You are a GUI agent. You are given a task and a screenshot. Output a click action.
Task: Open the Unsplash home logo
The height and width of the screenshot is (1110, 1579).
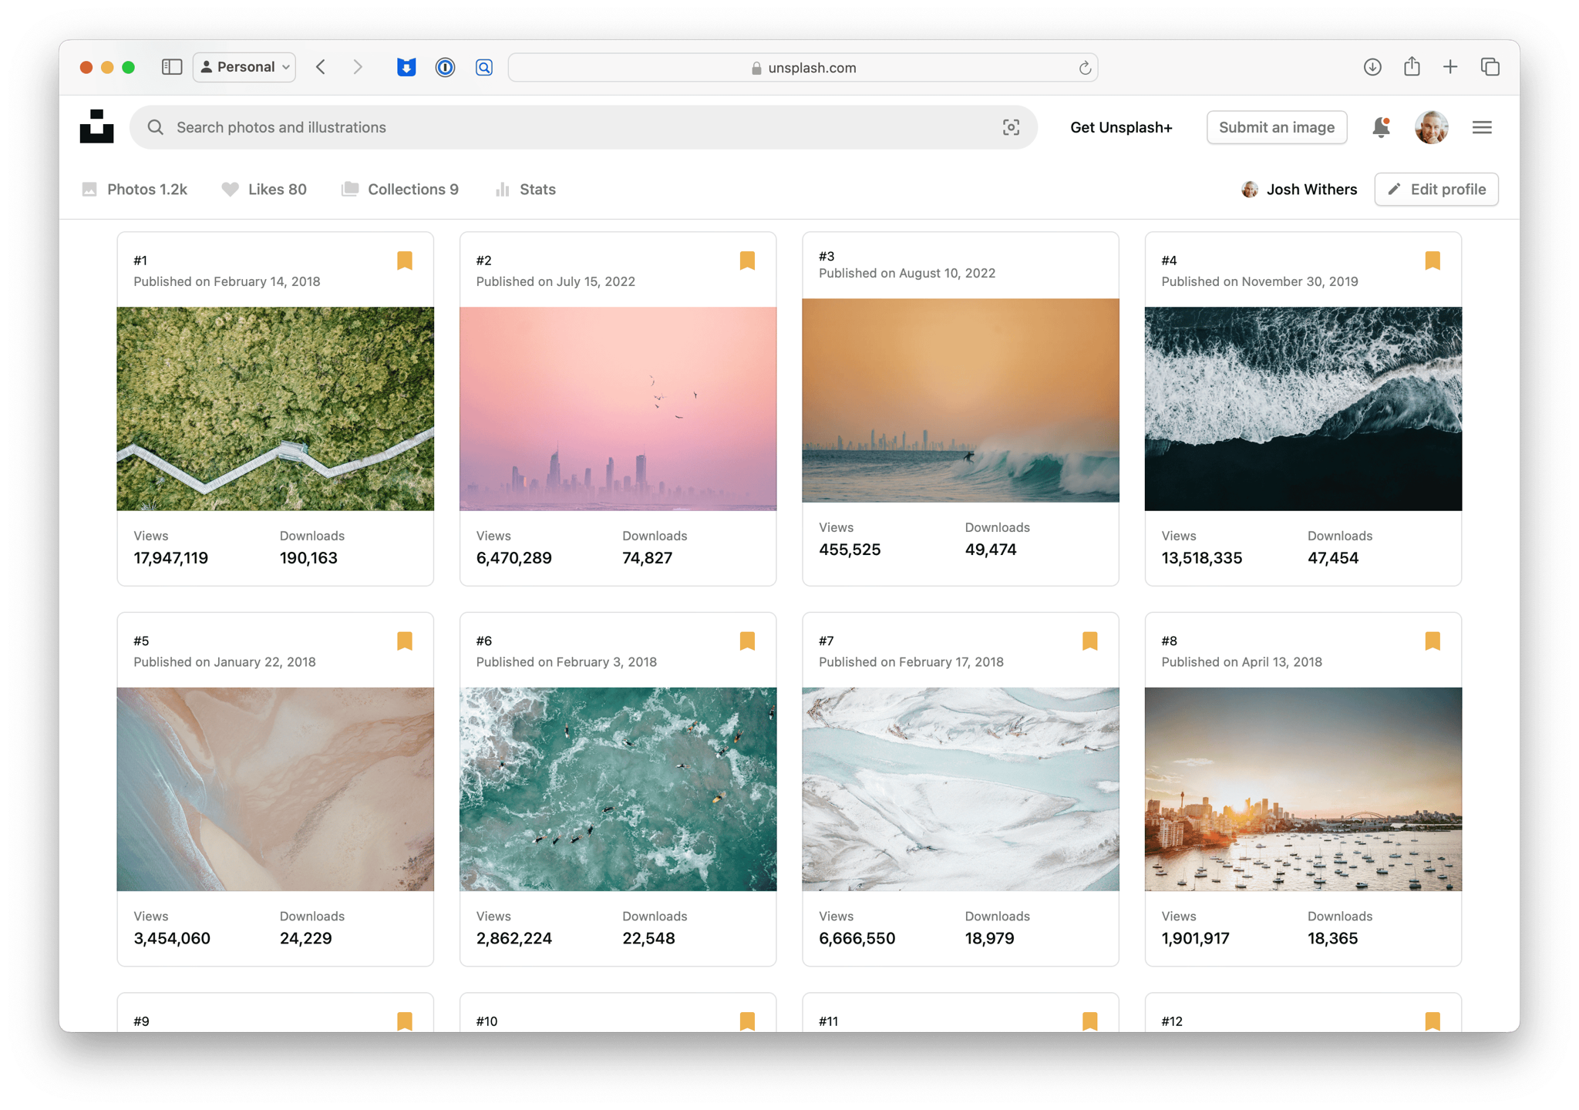(96, 126)
